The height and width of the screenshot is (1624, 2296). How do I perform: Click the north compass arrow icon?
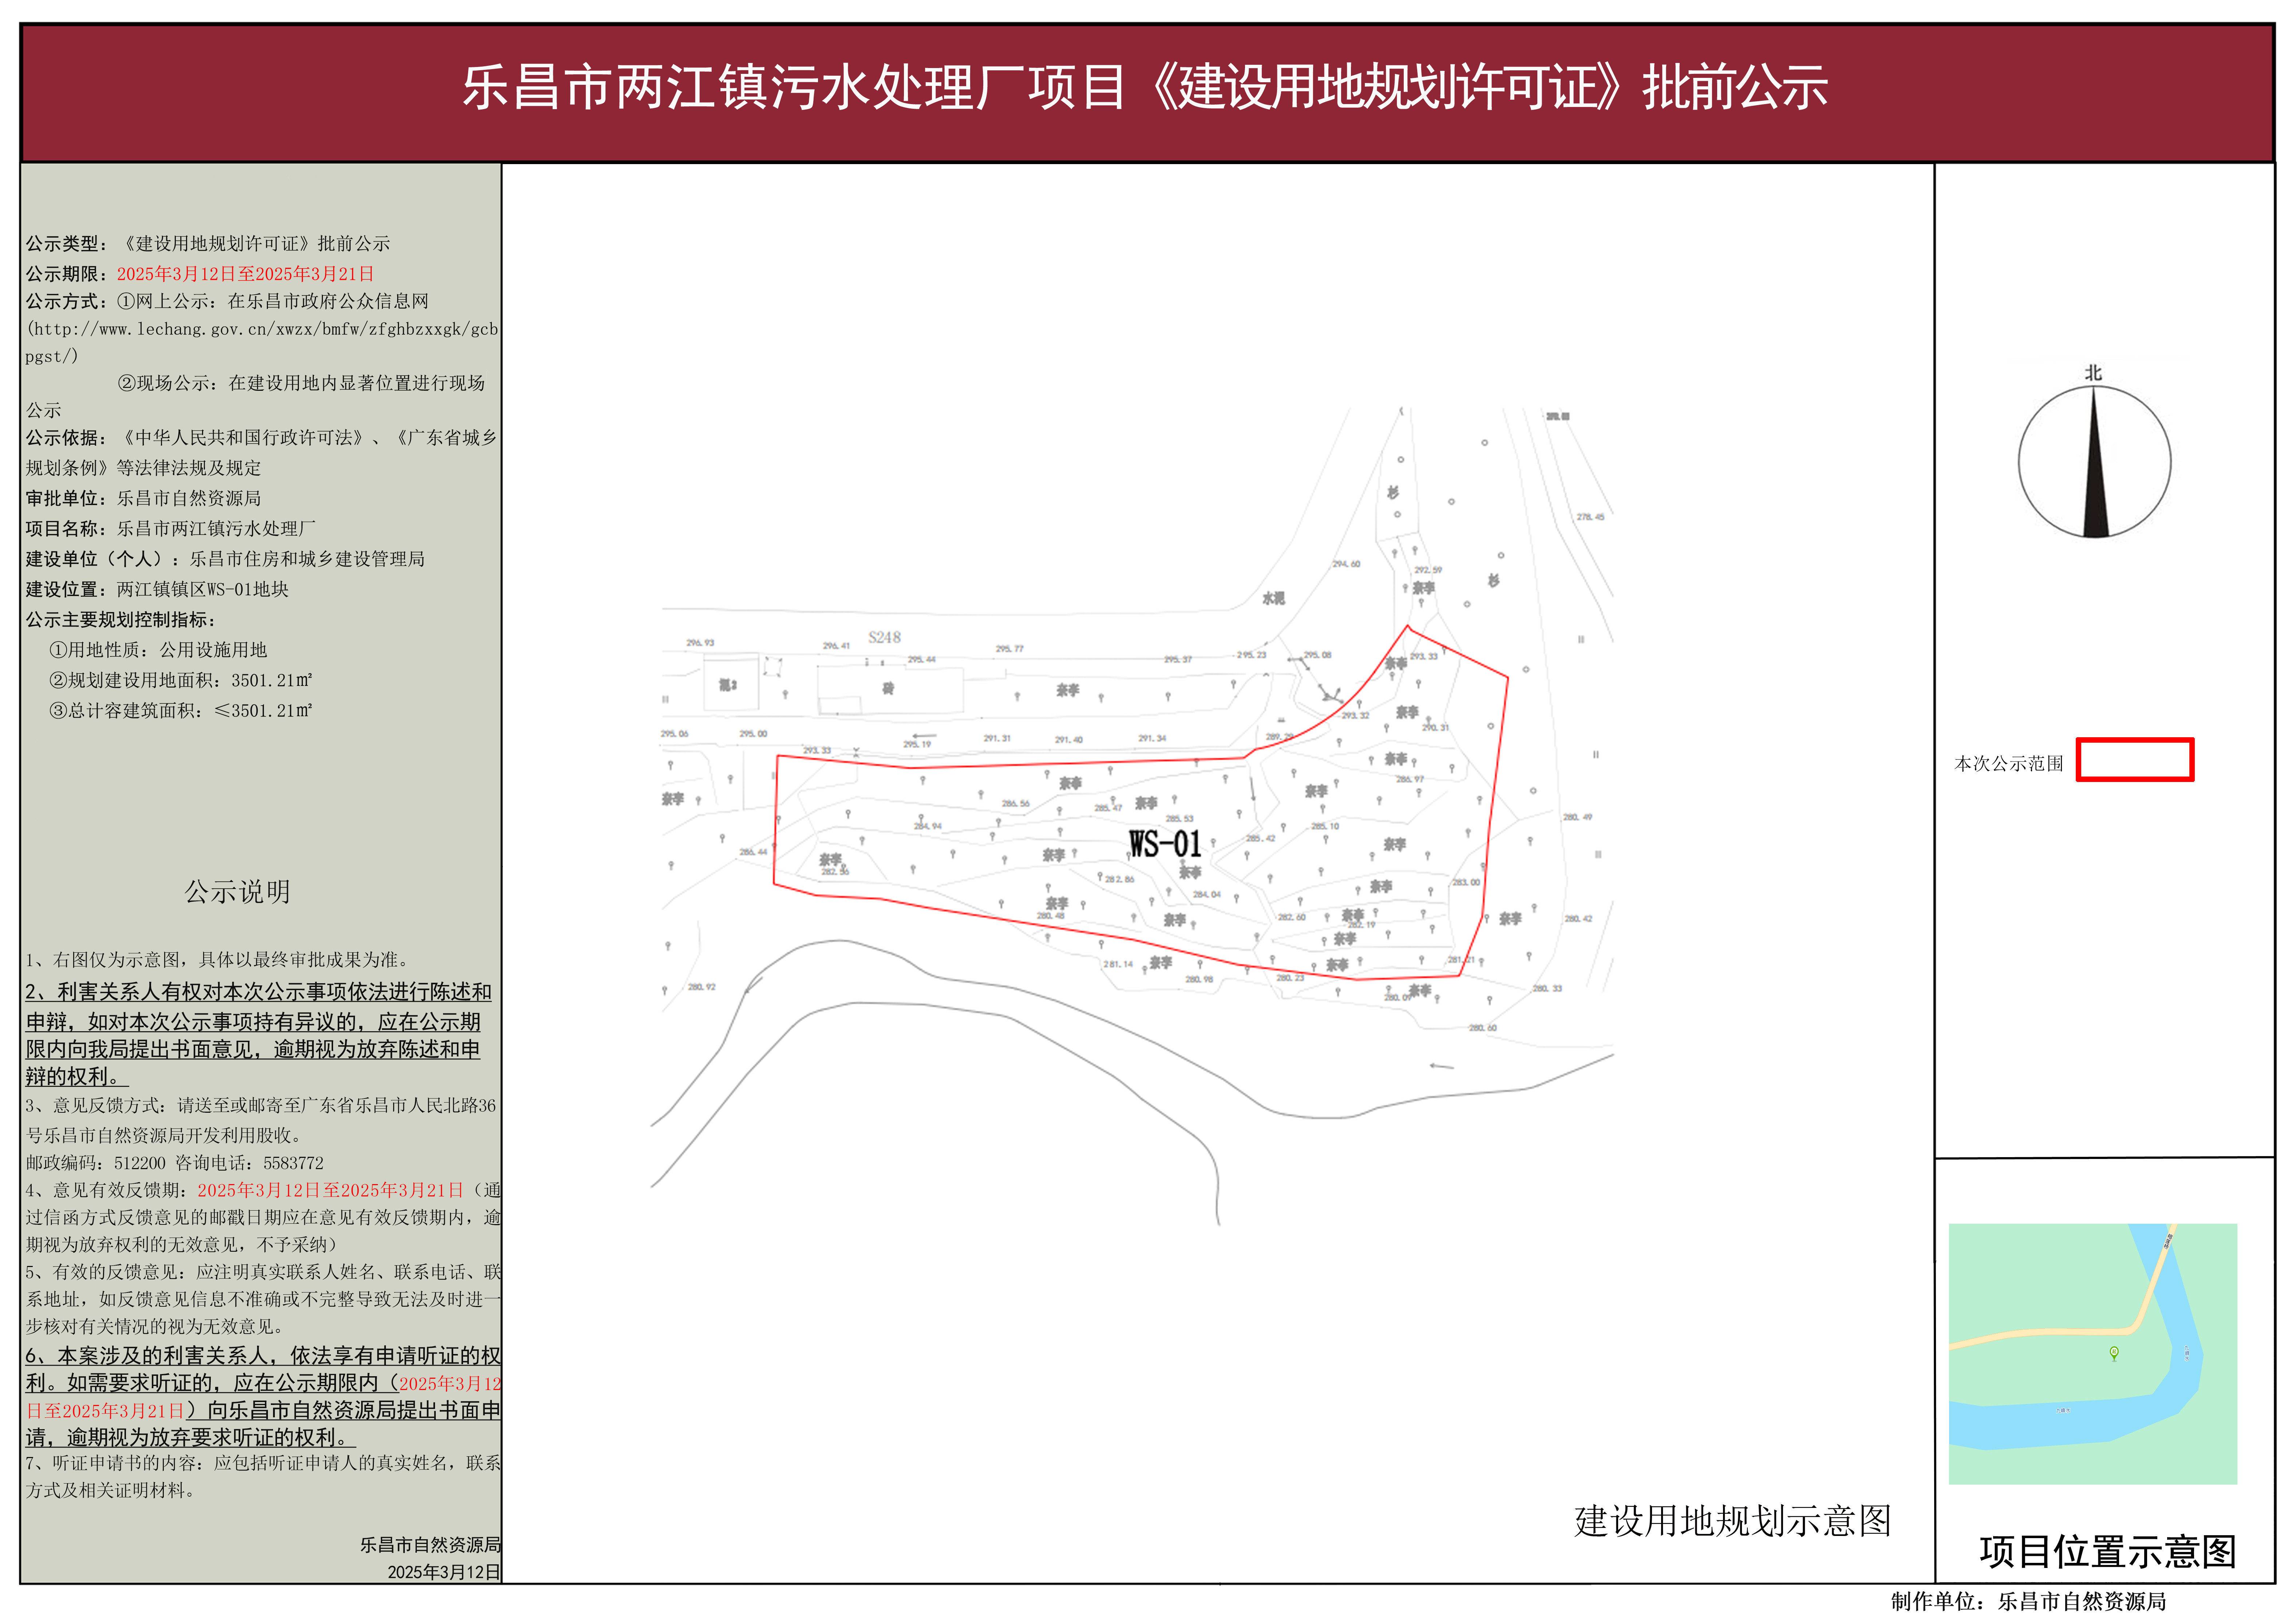pos(2094,463)
